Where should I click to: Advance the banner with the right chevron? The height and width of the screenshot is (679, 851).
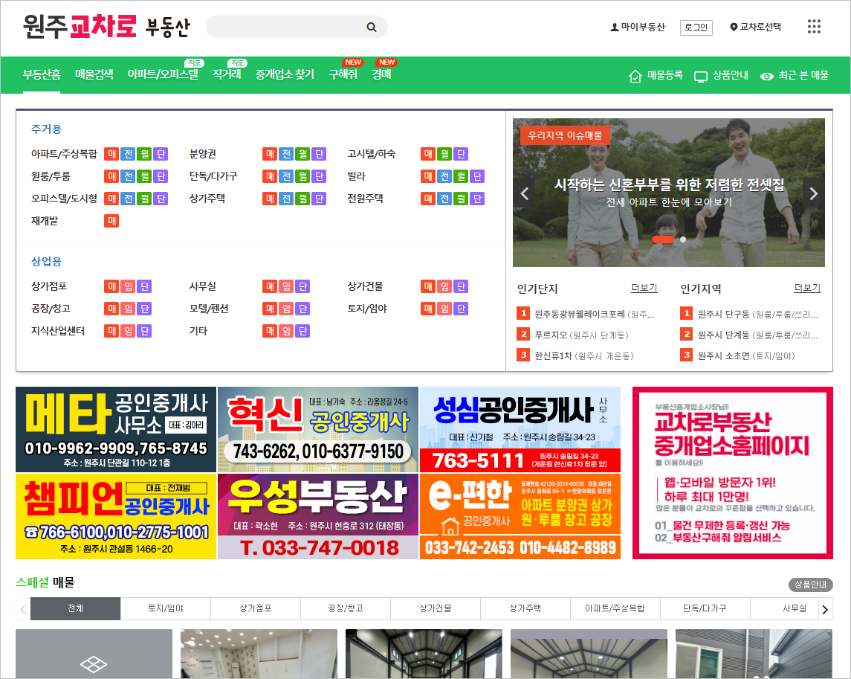813,193
